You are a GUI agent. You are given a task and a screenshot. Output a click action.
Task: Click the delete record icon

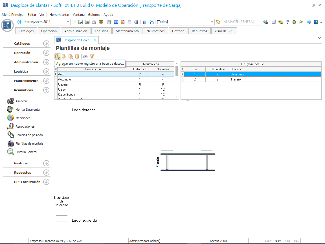point(71,56)
